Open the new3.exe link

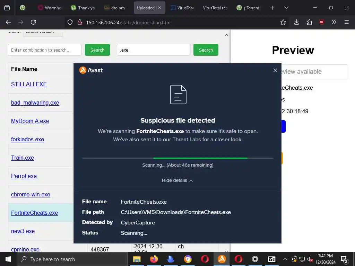[x=23, y=231]
